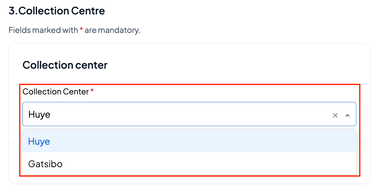Click the 'Huye' text shown in the select box
Screen dimensions: 378x192
(39, 115)
